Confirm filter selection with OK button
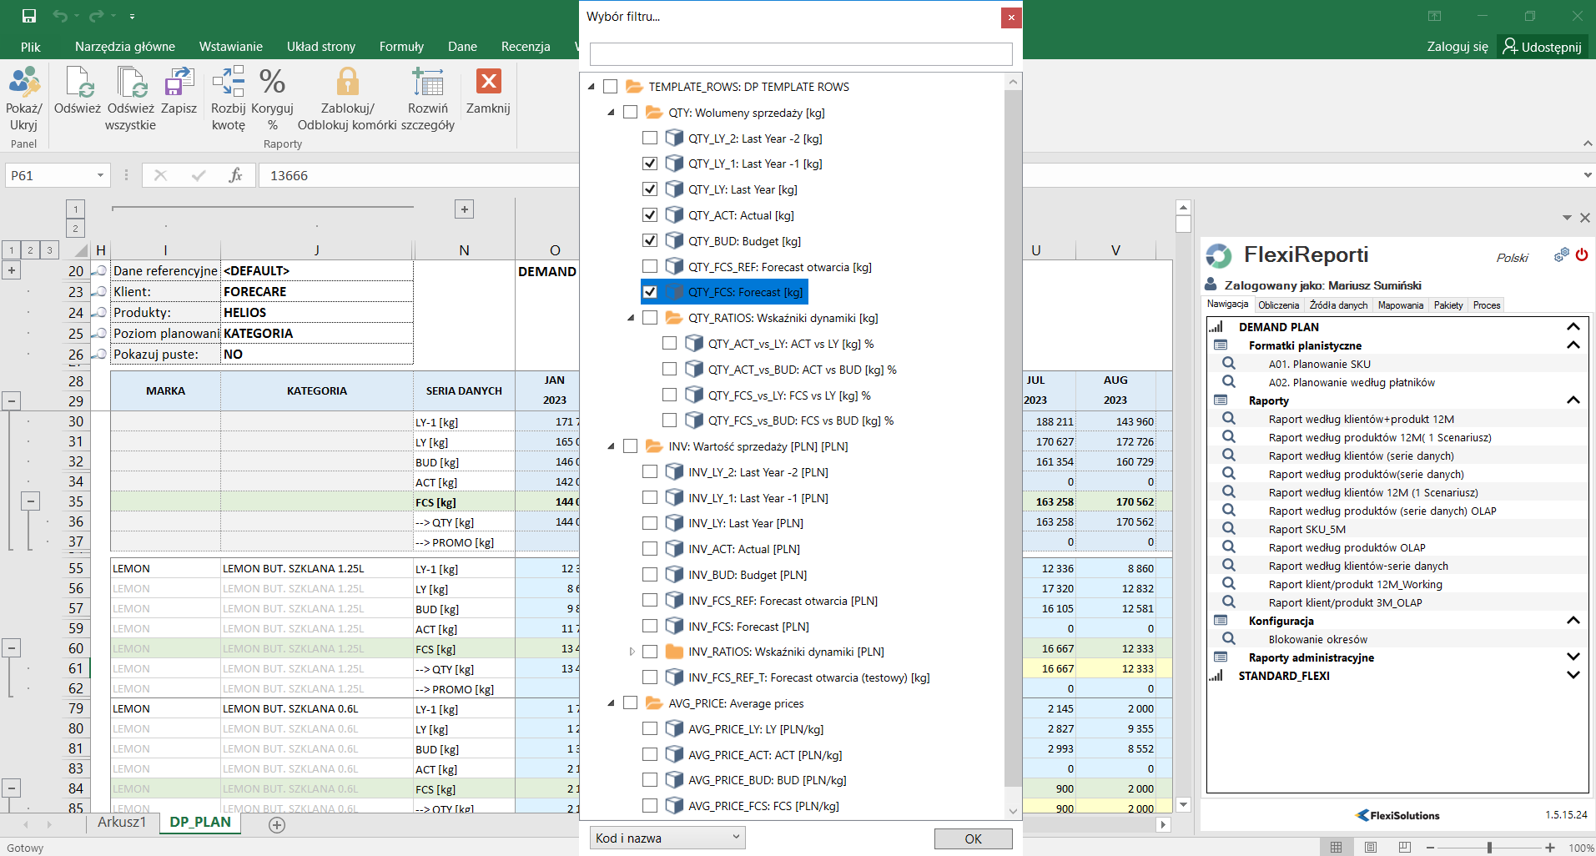 click(x=973, y=838)
